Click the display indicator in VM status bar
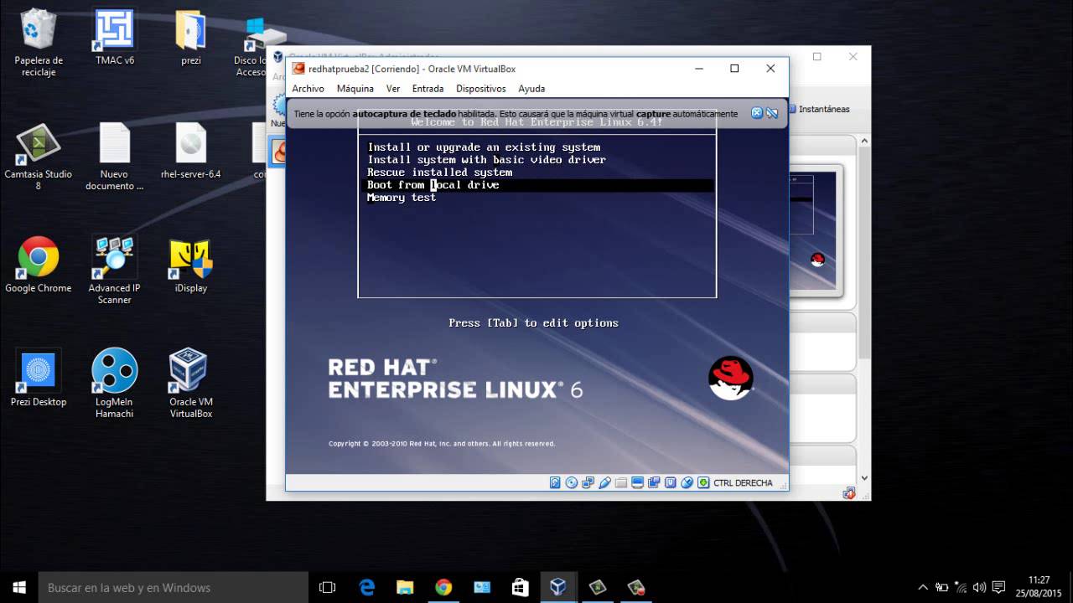This screenshot has height=603, width=1073. pyautogui.click(x=638, y=482)
